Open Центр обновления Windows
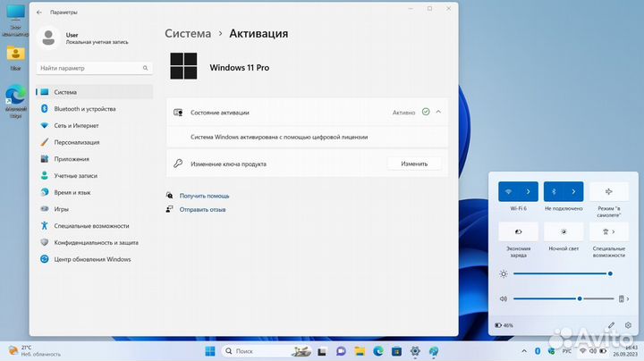Viewport: 644px width, 361px height. tap(94, 259)
